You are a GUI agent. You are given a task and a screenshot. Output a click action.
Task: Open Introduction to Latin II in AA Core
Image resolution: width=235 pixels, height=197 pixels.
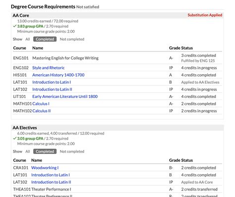[x=52, y=90]
